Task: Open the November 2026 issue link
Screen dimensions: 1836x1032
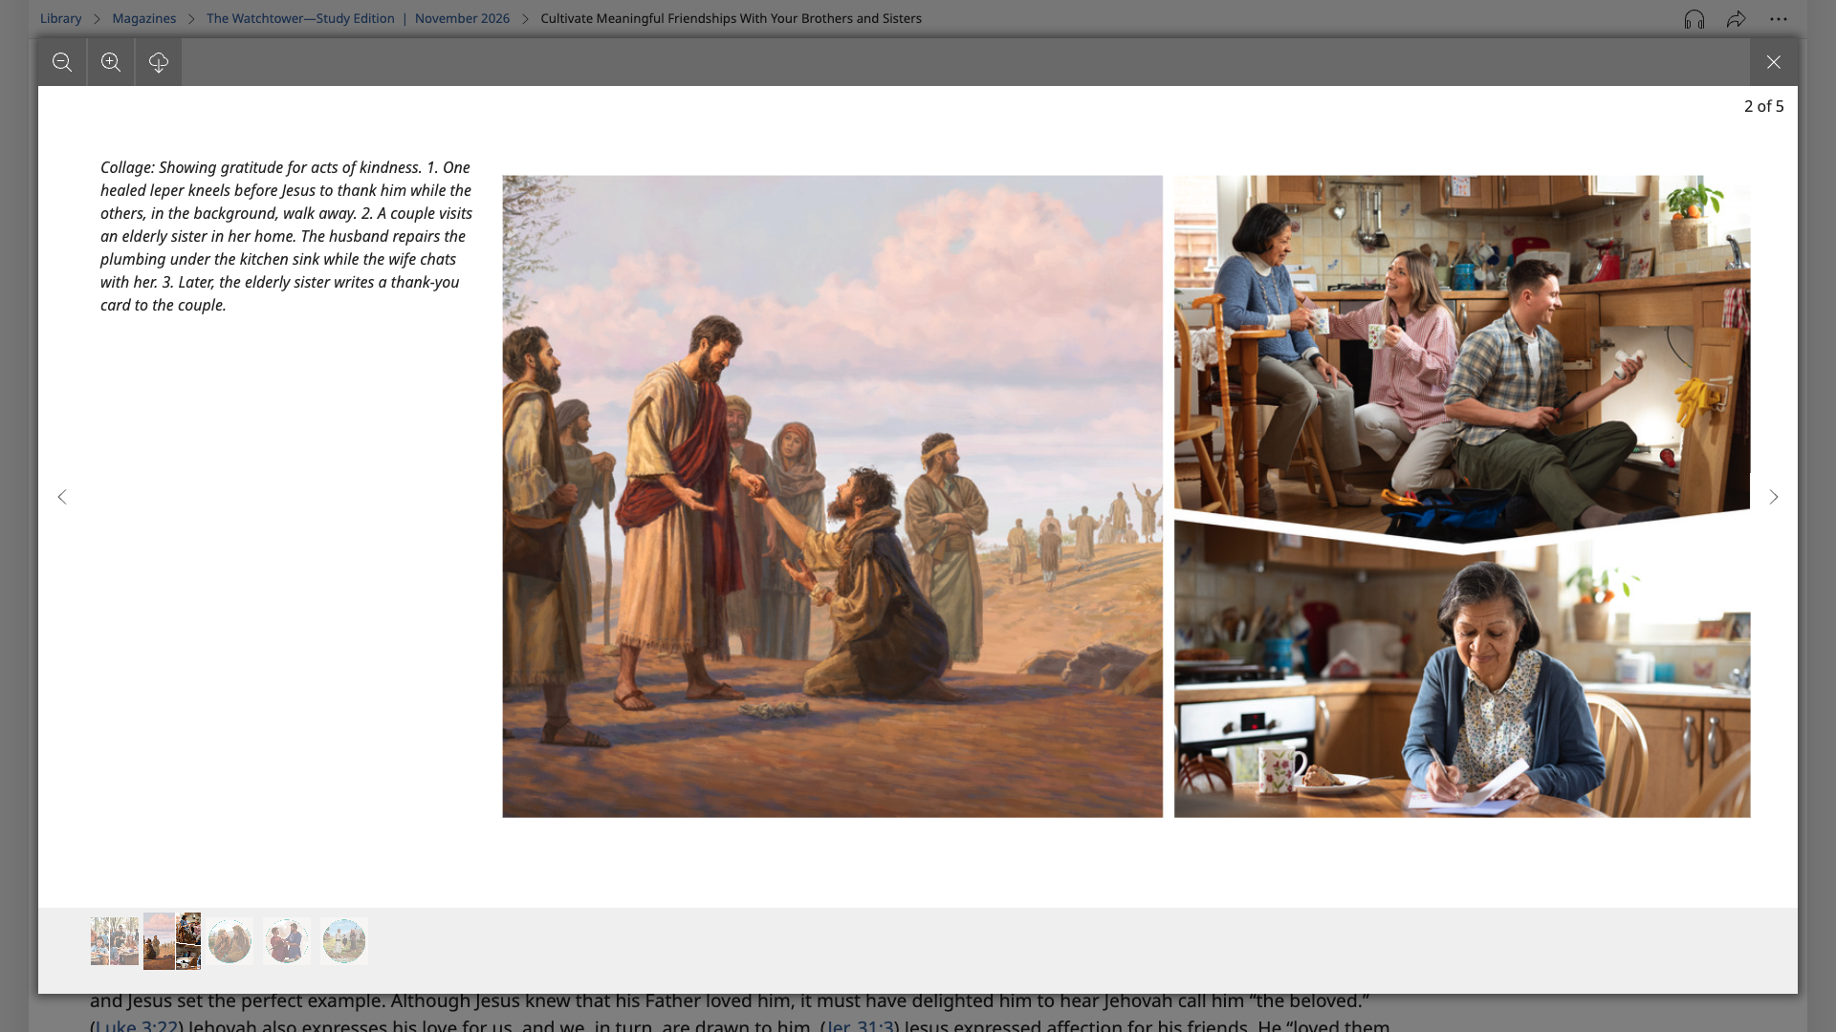Action: pos(462,18)
